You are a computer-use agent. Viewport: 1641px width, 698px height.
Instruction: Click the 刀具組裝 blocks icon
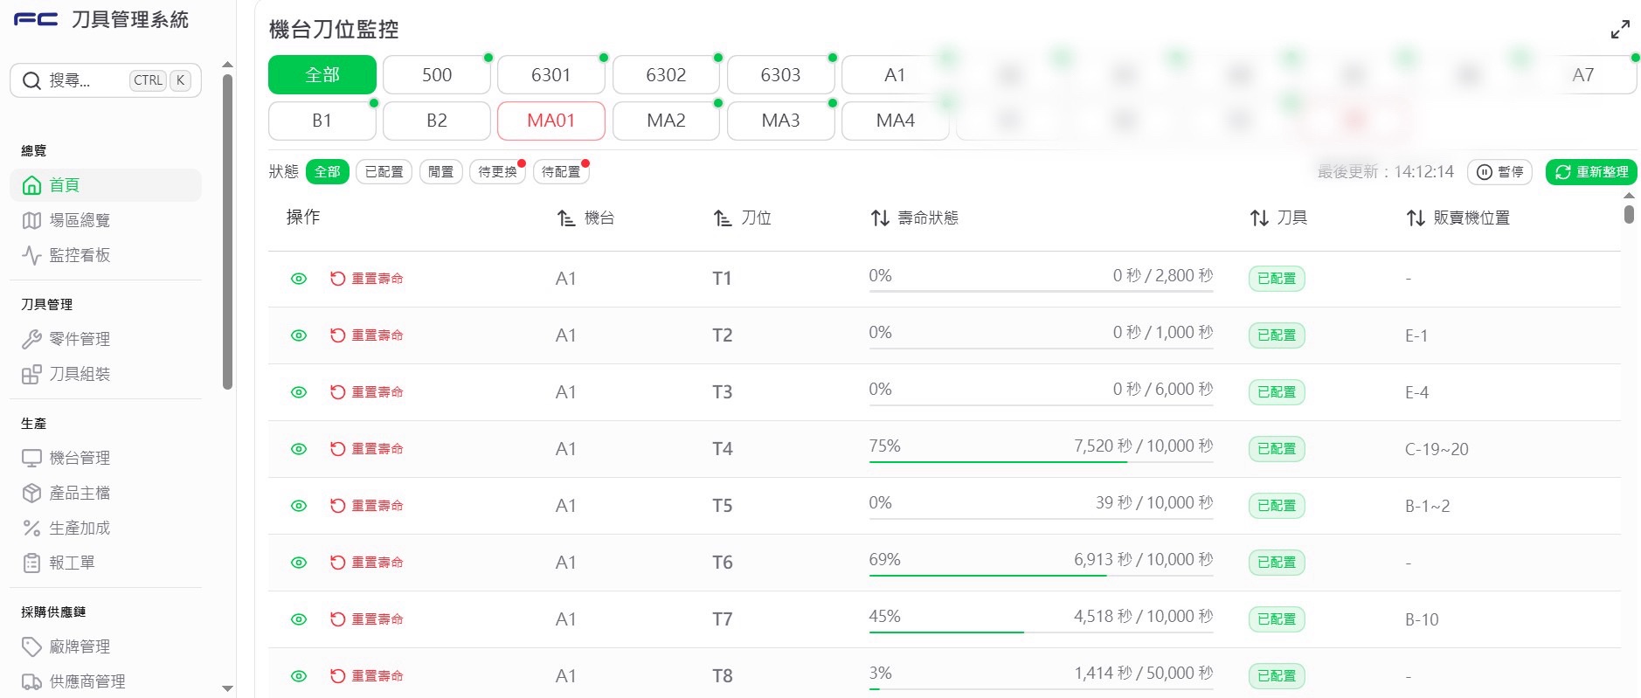tap(31, 374)
